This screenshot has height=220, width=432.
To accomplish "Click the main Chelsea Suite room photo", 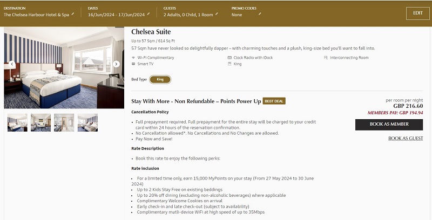I will (64, 67).
